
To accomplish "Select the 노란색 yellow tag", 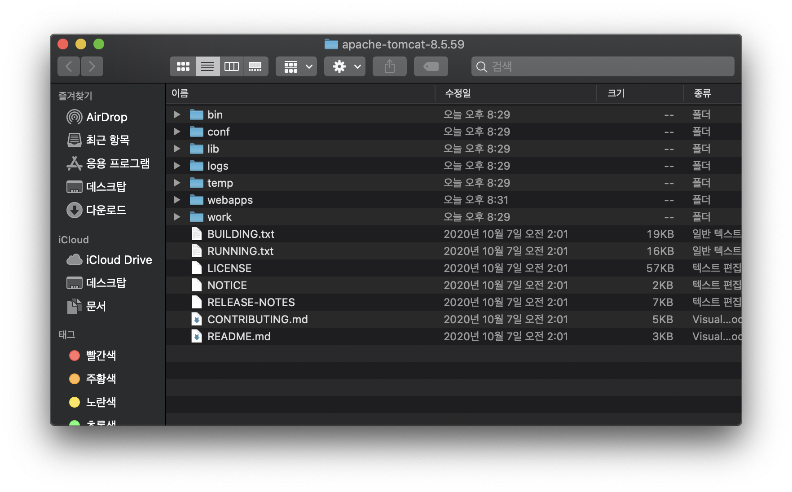I will click(x=92, y=402).
